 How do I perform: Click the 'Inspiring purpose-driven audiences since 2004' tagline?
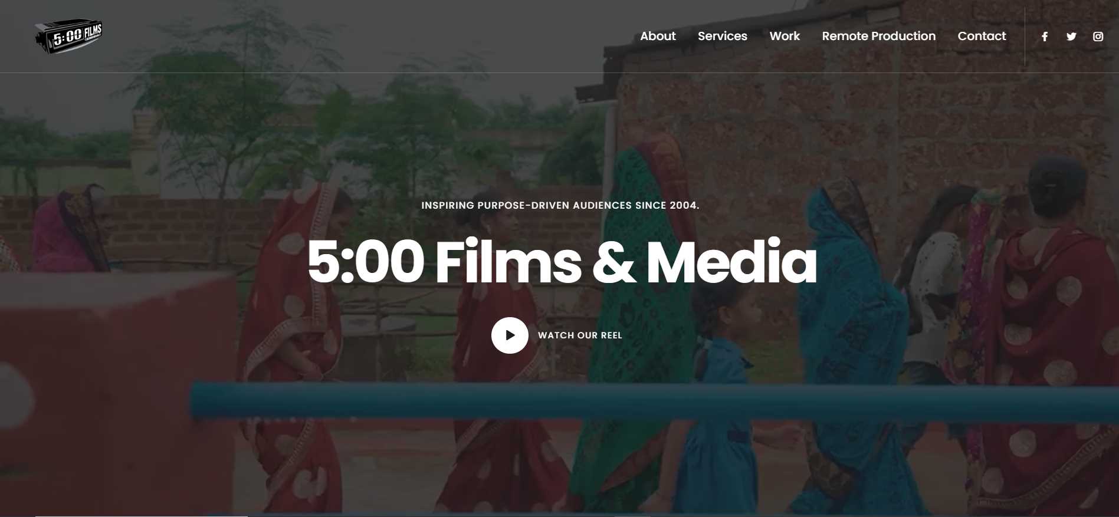[560, 205]
